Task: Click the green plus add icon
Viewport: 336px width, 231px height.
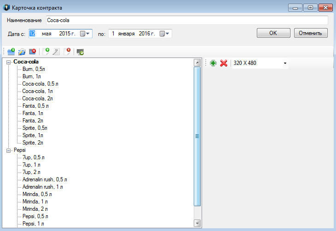Action: pos(213,63)
